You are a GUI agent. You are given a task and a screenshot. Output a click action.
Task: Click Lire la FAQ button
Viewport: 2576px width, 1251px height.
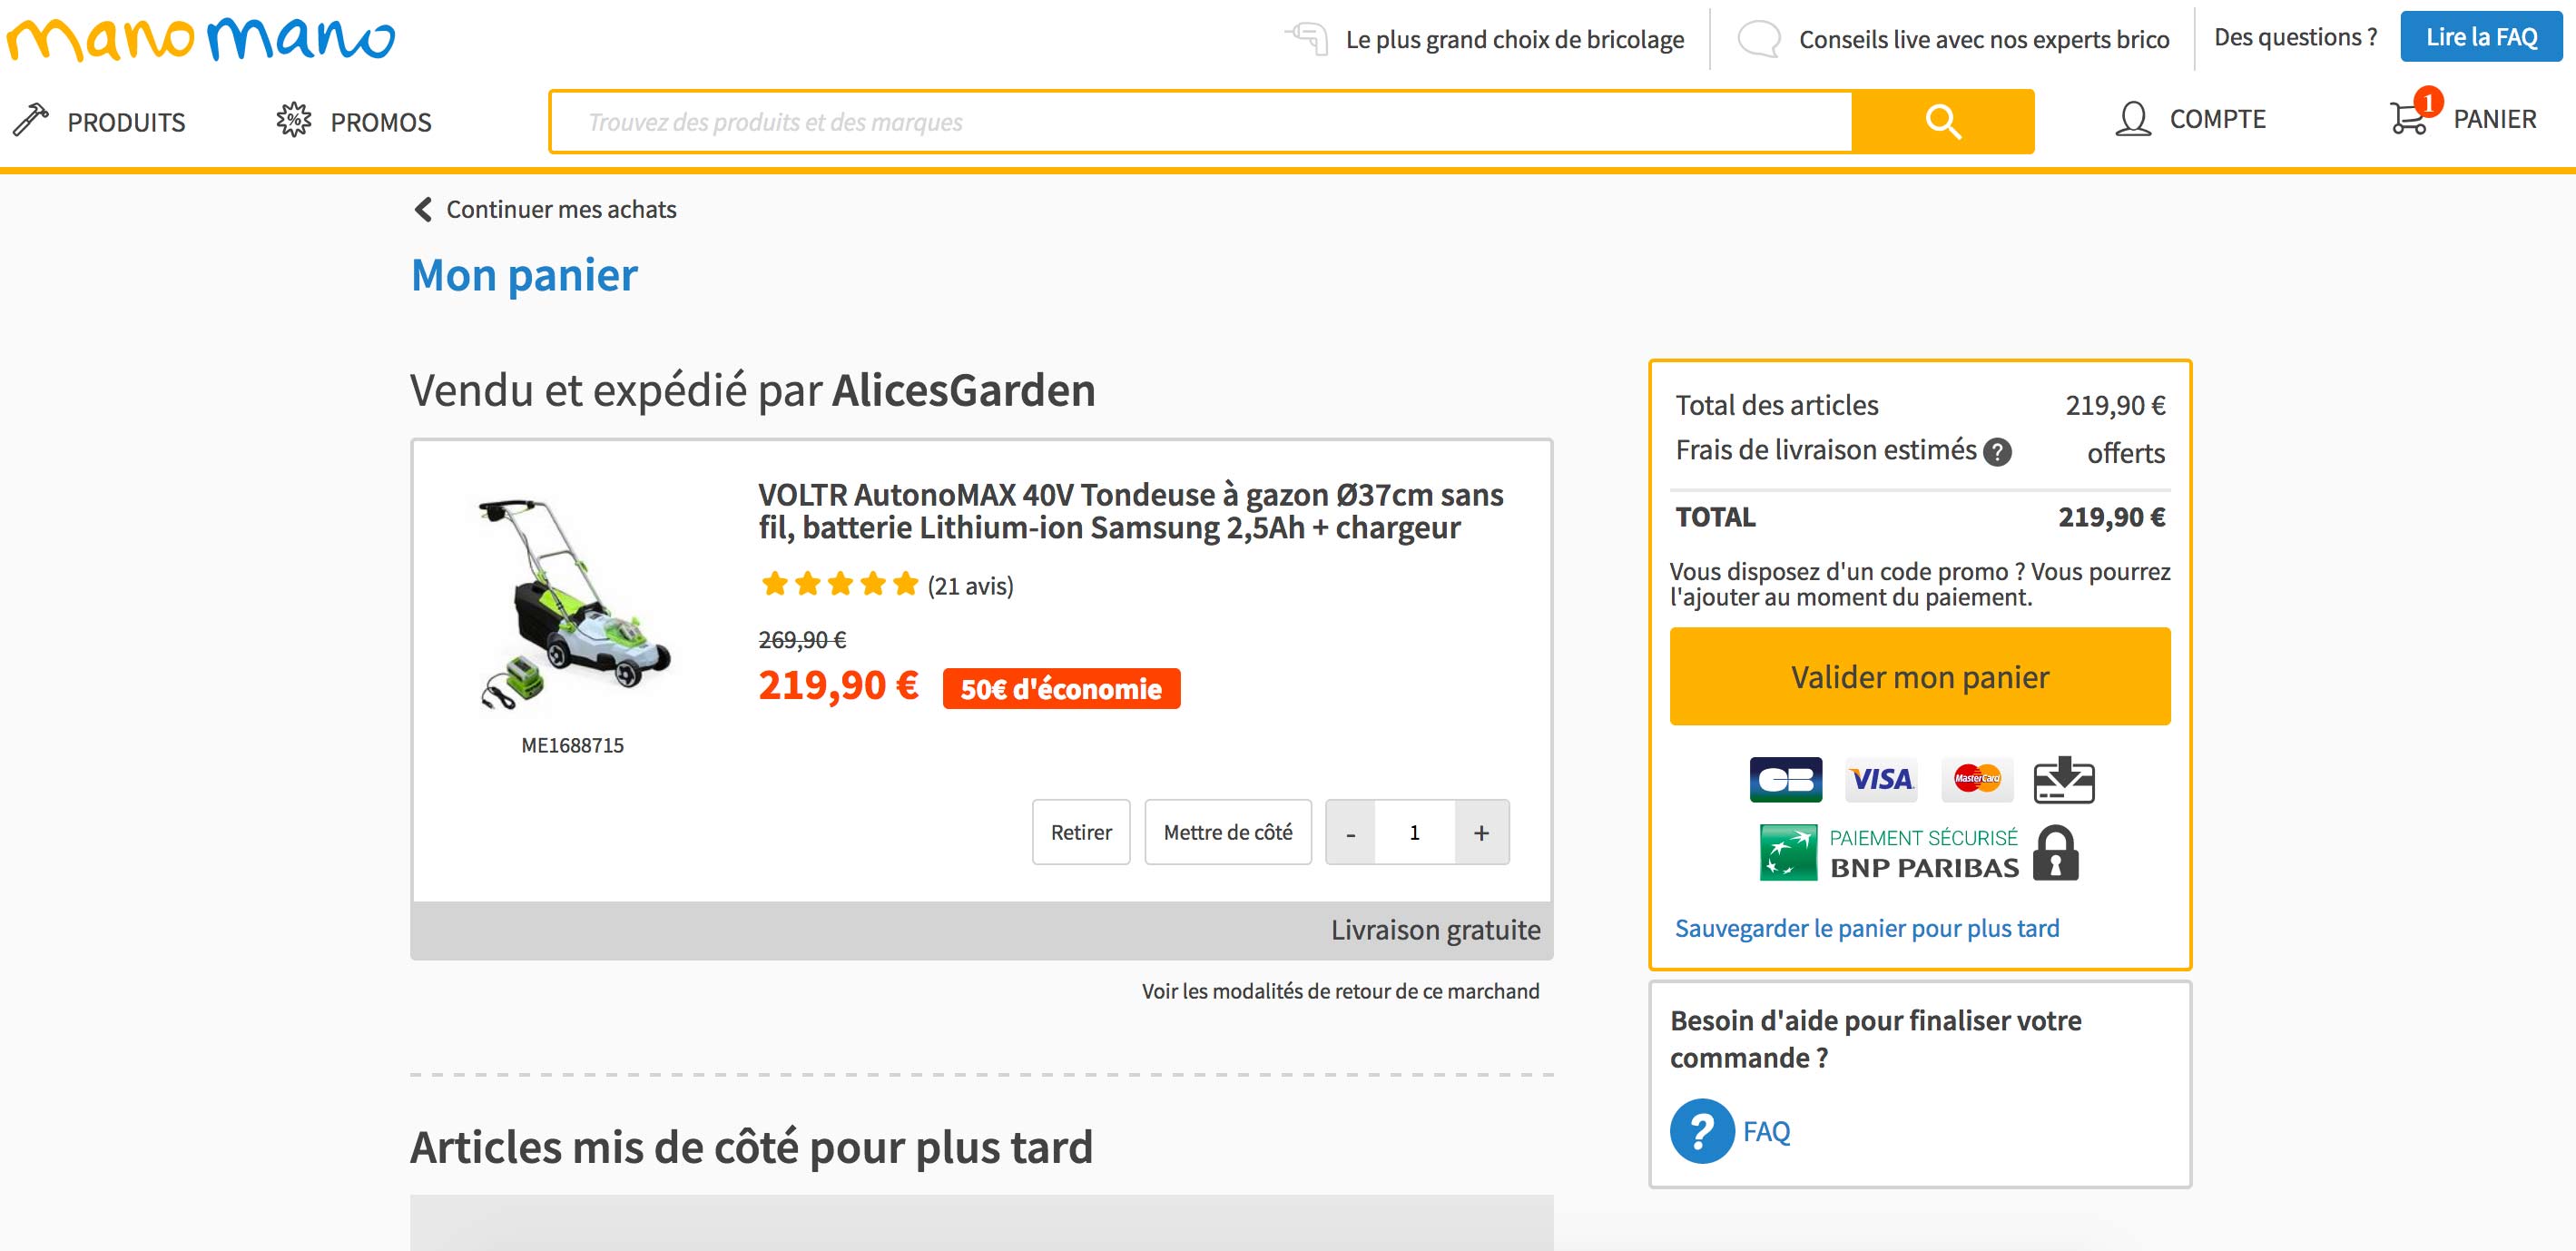[2481, 37]
